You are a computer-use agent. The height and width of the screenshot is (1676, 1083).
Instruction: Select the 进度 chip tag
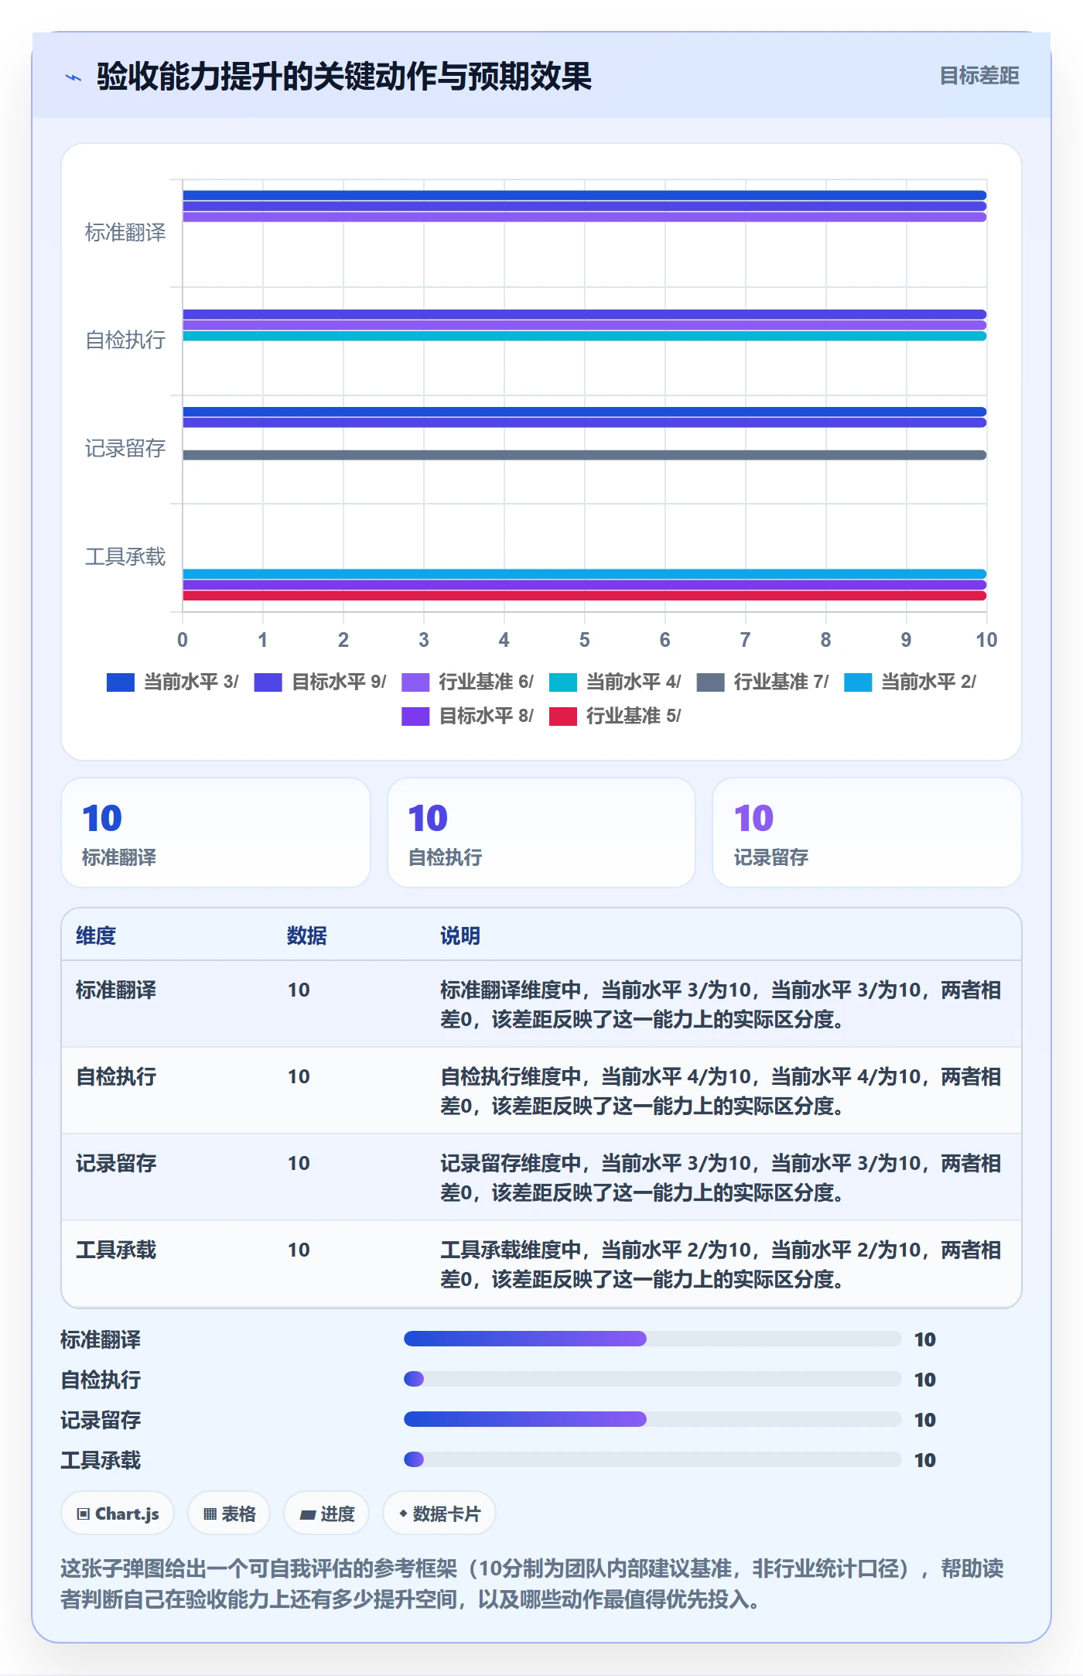tap(326, 1514)
